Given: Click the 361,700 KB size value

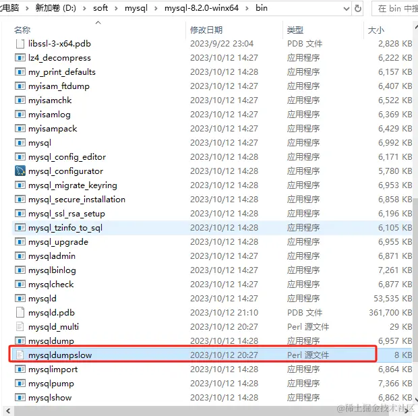Looking at the screenshot, I should tap(390, 313).
